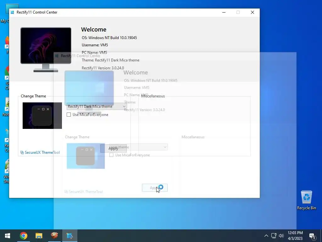The image size is (322, 242).
Task: Open the notification center icon
Action: (312, 236)
